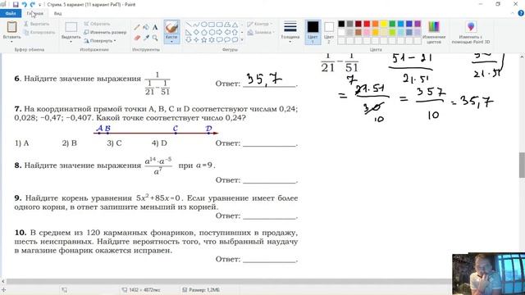The width and height of the screenshot is (525, 295).
Task: Select the curve shape
Action: point(196,25)
